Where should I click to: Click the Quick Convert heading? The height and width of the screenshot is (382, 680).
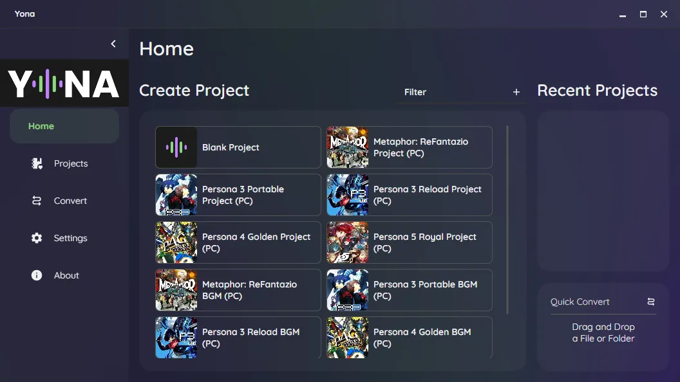(580, 302)
